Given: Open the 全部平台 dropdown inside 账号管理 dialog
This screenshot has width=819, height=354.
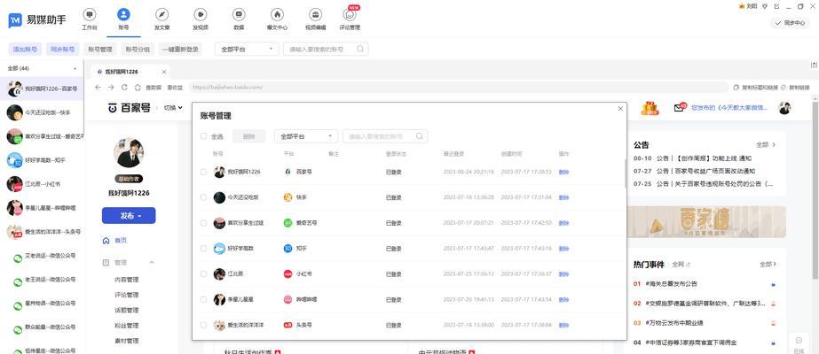Looking at the screenshot, I should (x=306, y=136).
